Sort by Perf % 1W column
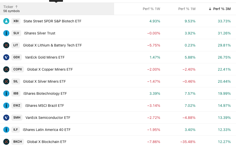Screen dimensions: 236x147 (x=151, y=9)
